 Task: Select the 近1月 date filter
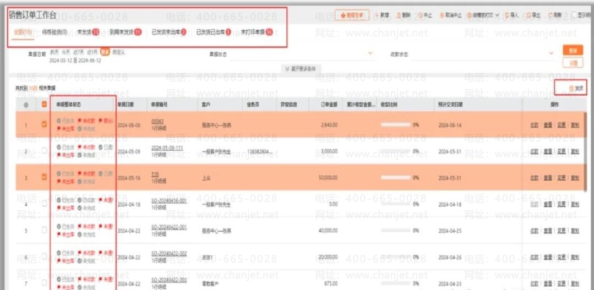[92, 53]
